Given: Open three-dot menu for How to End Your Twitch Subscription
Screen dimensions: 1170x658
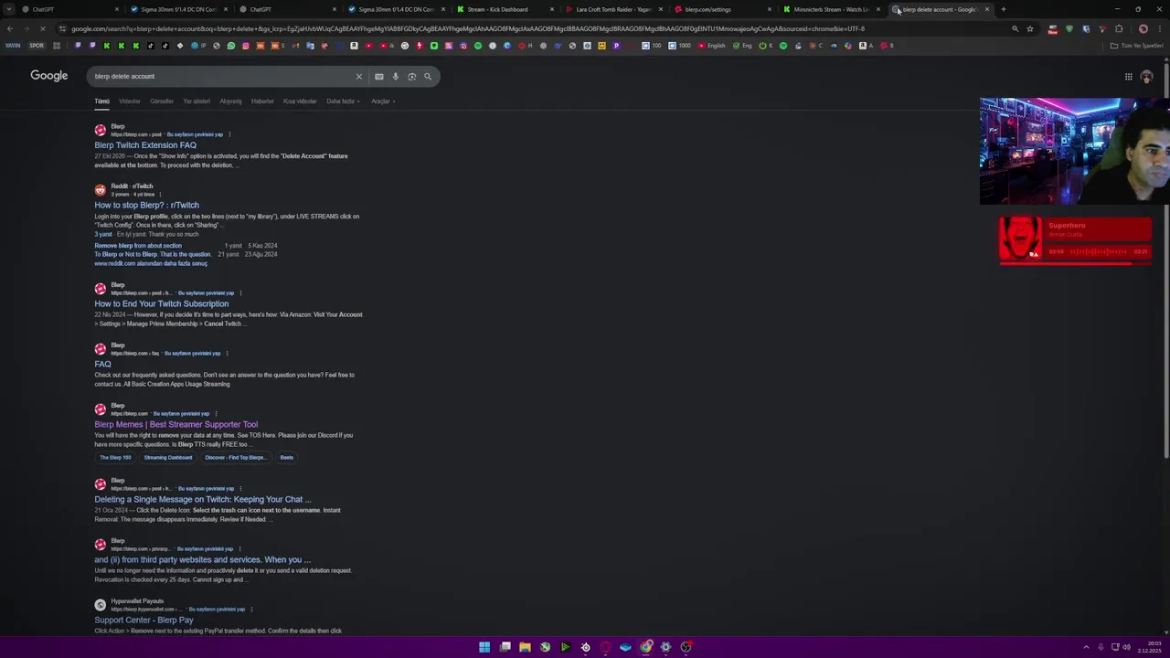Looking at the screenshot, I should point(239,293).
